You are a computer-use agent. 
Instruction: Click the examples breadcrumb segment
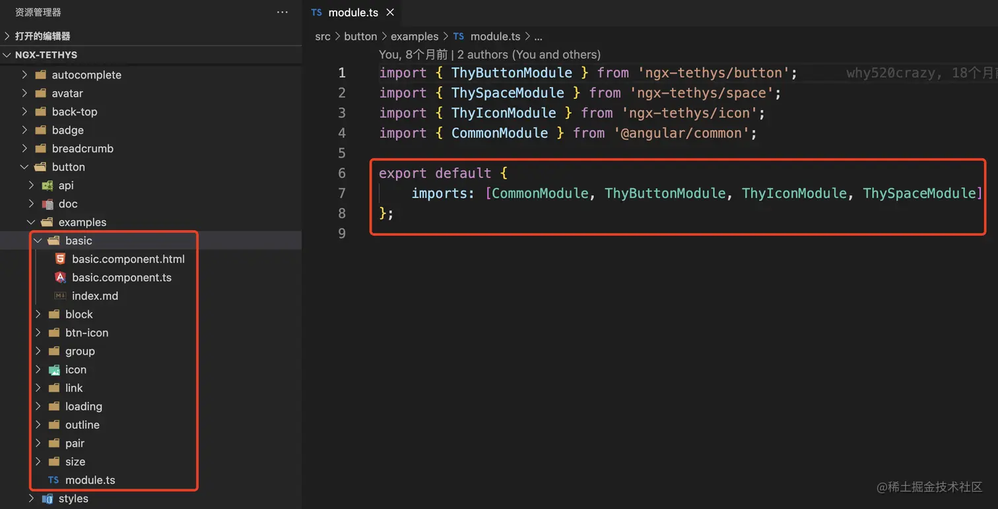[x=415, y=36]
